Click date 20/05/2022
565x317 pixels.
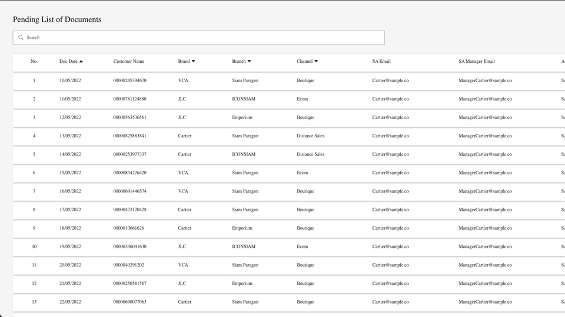tap(70, 265)
